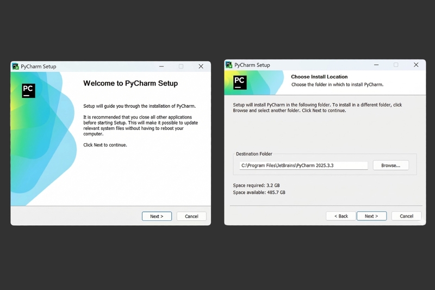Click 'PyCharm Setup' title of Install Location window
Image resolution: width=435 pixels, height=290 pixels.
click(252, 65)
